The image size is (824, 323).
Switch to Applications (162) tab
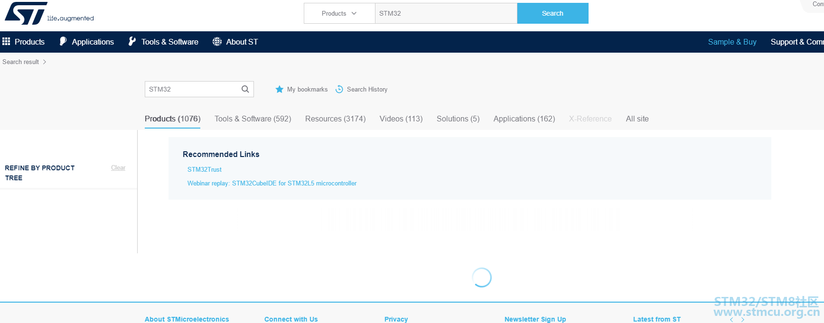coord(524,119)
